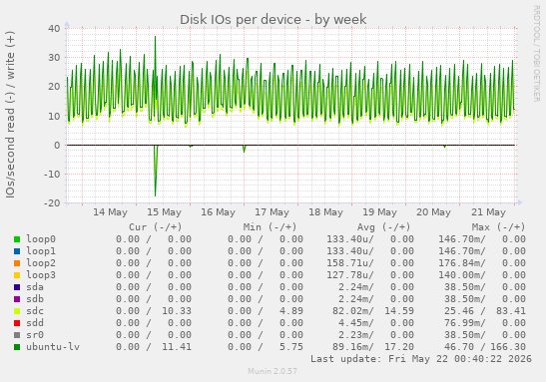Image resolution: width=546 pixels, height=382 pixels.
Task: Click the 'Cur (-/+)' column header
Action: (x=156, y=227)
